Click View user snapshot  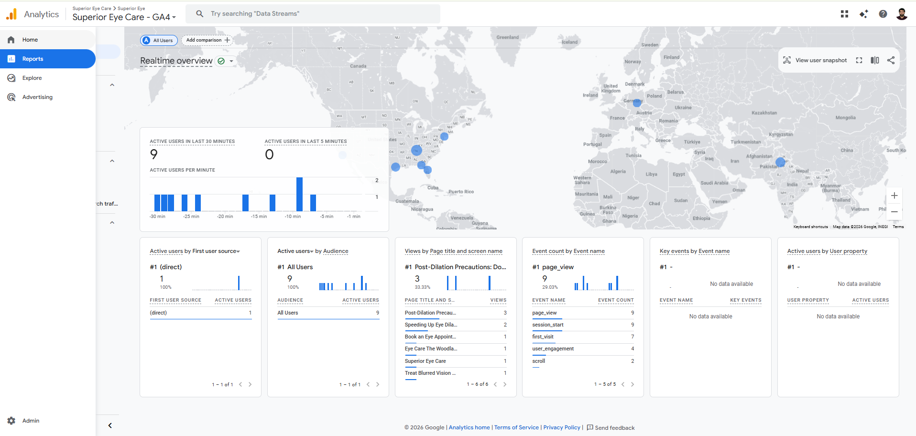pos(815,60)
